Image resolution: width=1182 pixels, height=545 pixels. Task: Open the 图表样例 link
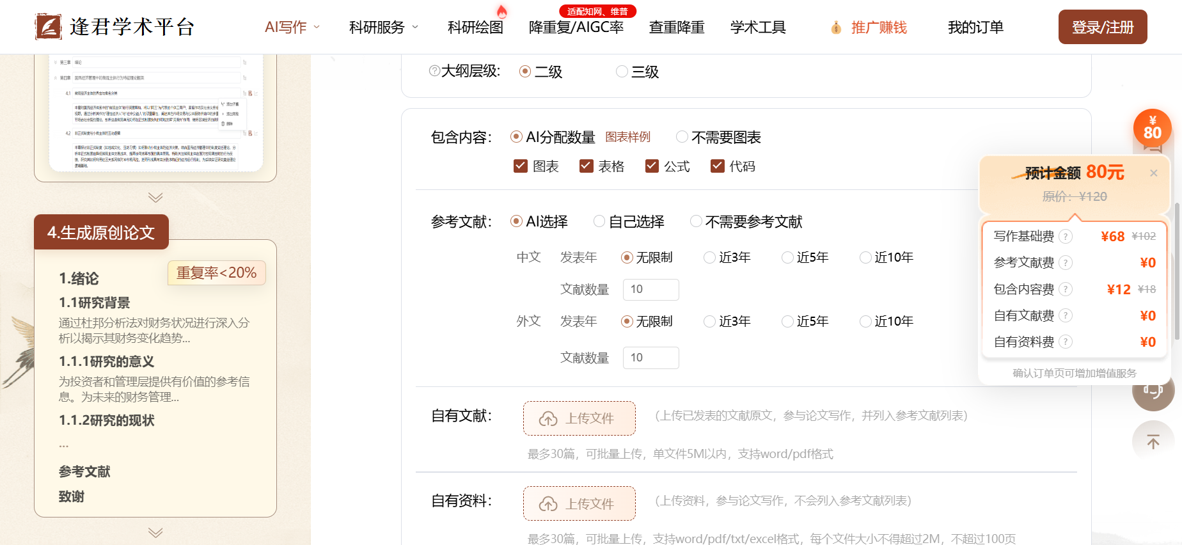tap(627, 137)
